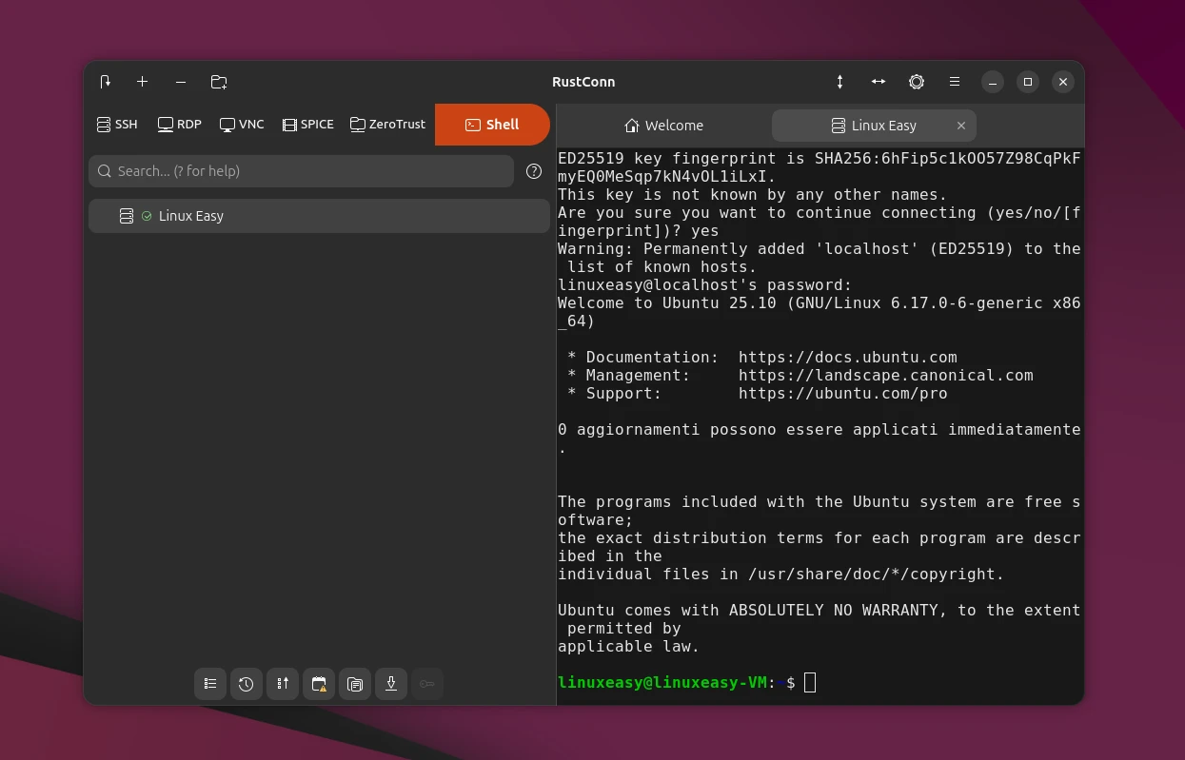This screenshot has width=1185, height=760.
Task: Close the Linux Easy tab
Action: point(961,126)
